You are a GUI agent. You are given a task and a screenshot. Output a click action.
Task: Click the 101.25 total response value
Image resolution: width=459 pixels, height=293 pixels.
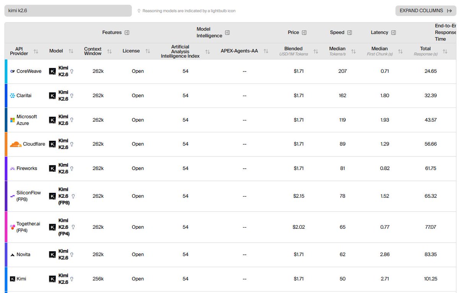click(x=430, y=279)
